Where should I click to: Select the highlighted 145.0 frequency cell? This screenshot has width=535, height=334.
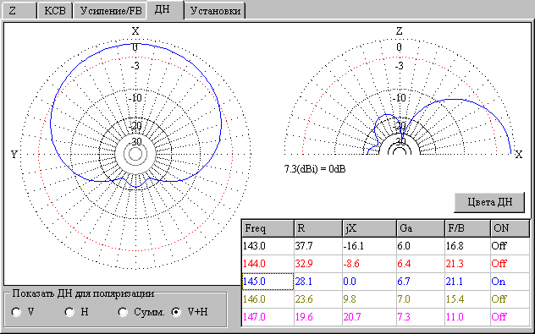tap(267, 282)
